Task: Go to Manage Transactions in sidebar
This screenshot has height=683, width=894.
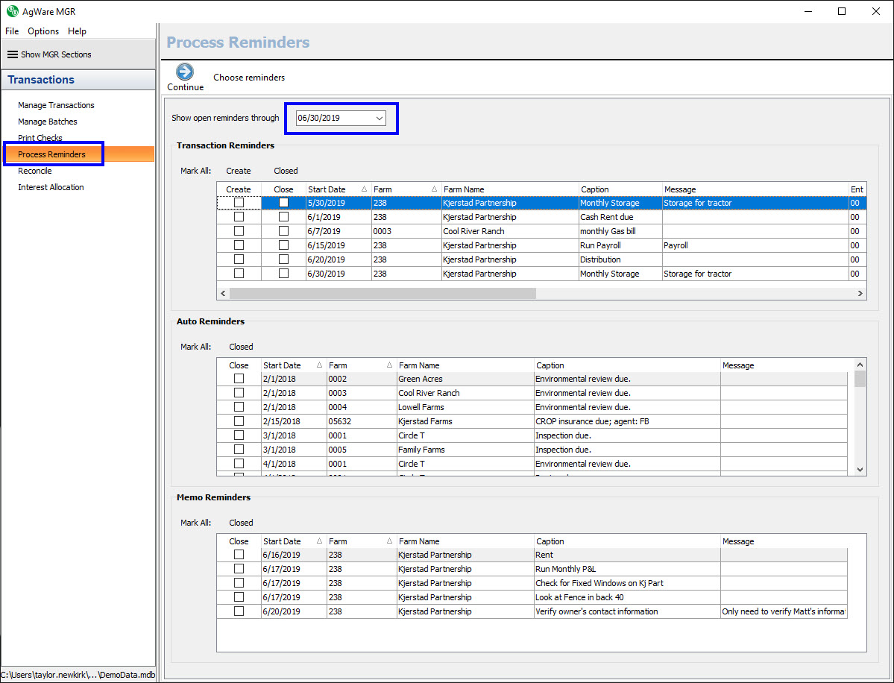Action: click(56, 105)
